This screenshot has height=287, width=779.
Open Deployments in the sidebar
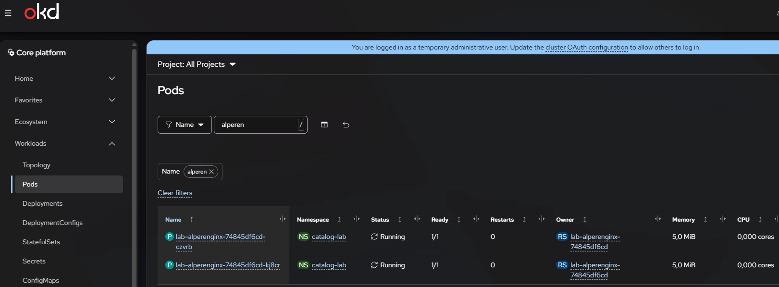tap(42, 203)
